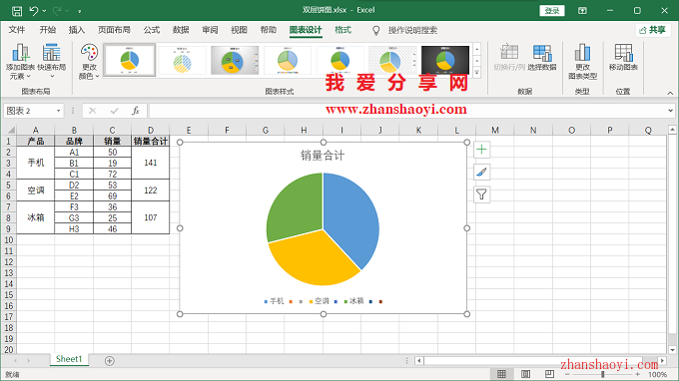Select Normal view in status bar
The width and height of the screenshot is (679, 381).
501,374
